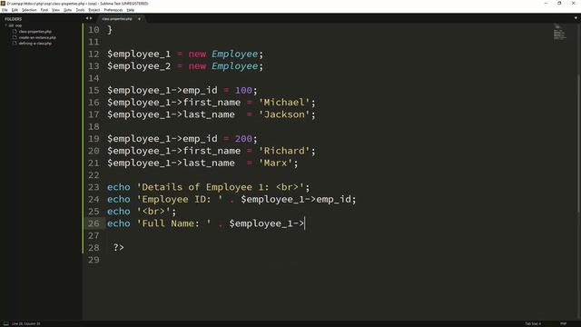581x327 pixels.
Task: Open the Edit menu
Action: coord(15,10)
